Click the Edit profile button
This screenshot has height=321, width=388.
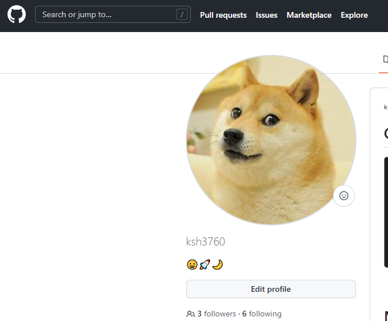271,289
